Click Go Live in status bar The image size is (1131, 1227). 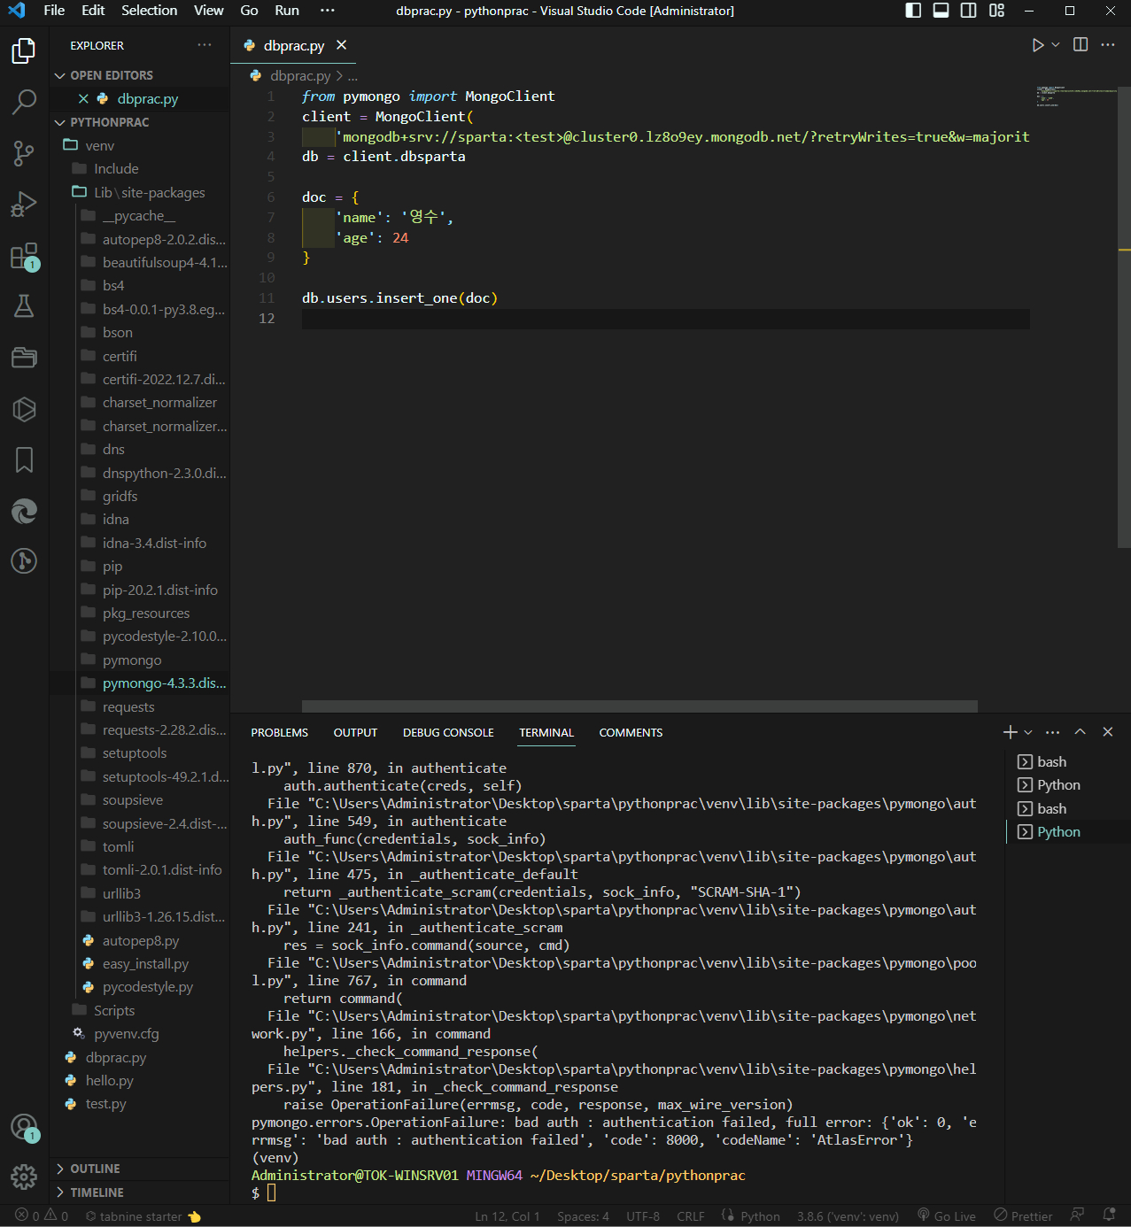(x=947, y=1215)
